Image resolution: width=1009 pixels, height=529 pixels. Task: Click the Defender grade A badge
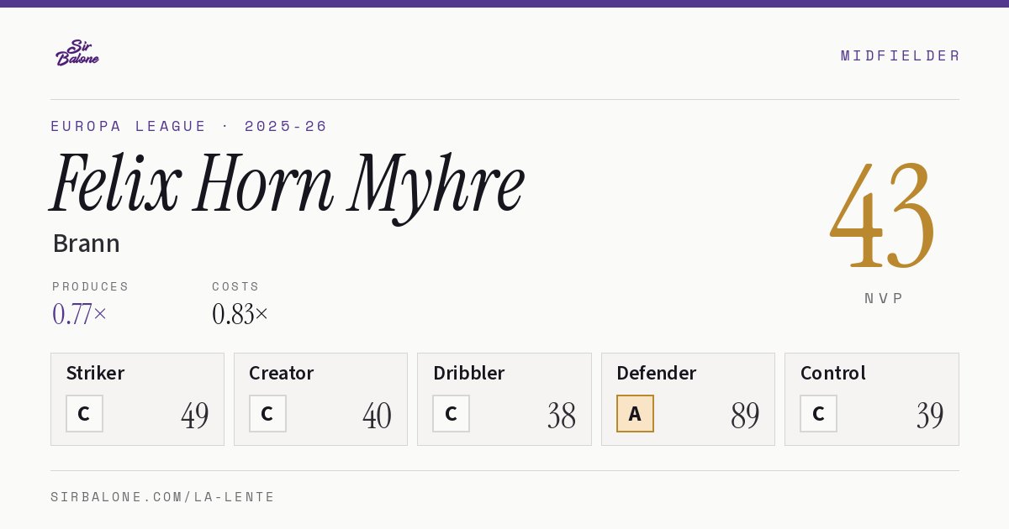tap(635, 413)
